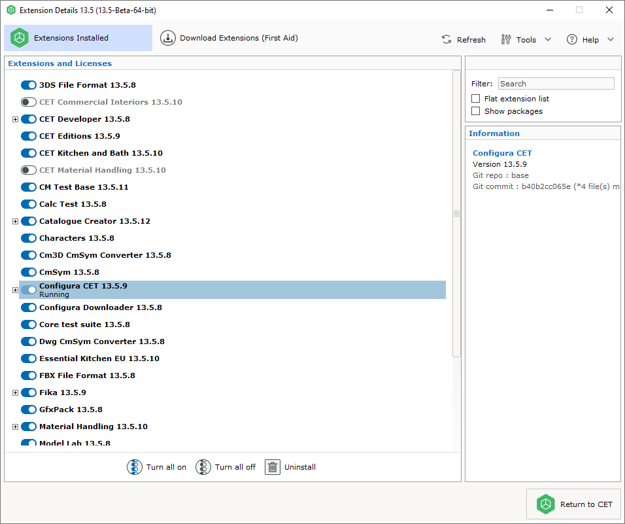
Task: Check the Flat extension list checkbox
Action: point(475,99)
